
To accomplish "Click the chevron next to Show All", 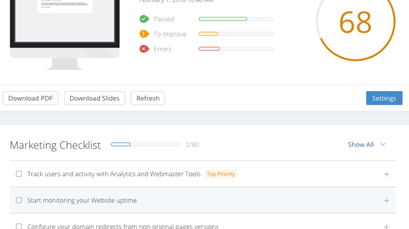I will [383, 144].
